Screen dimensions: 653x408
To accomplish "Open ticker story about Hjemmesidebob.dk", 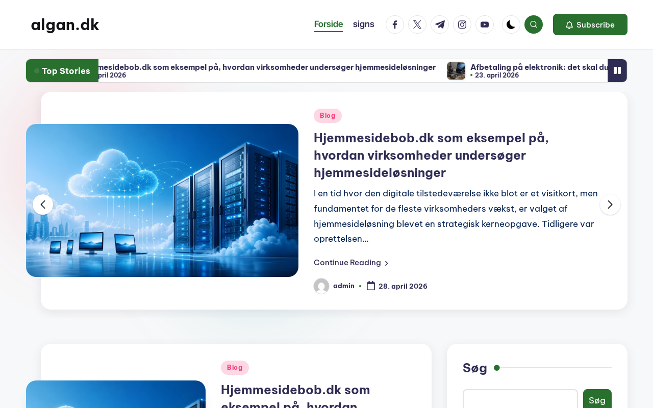I will tap(267, 67).
